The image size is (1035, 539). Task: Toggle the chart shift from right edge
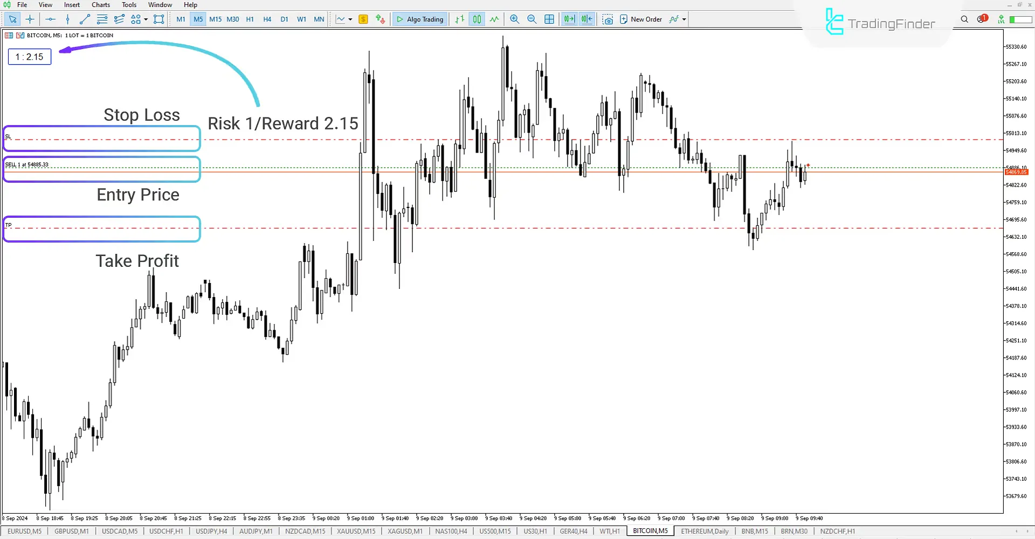(586, 19)
